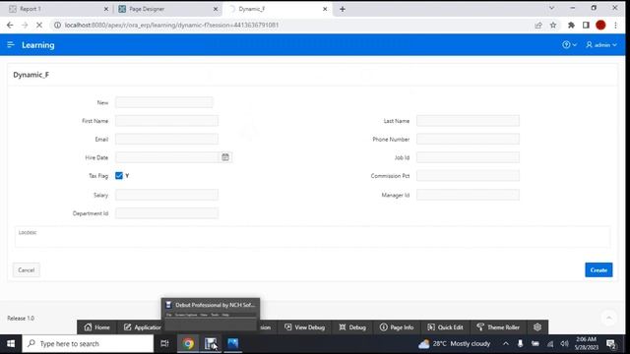Open Chrome profile avatar
This screenshot has height=354, width=630.
click(600, 25)
